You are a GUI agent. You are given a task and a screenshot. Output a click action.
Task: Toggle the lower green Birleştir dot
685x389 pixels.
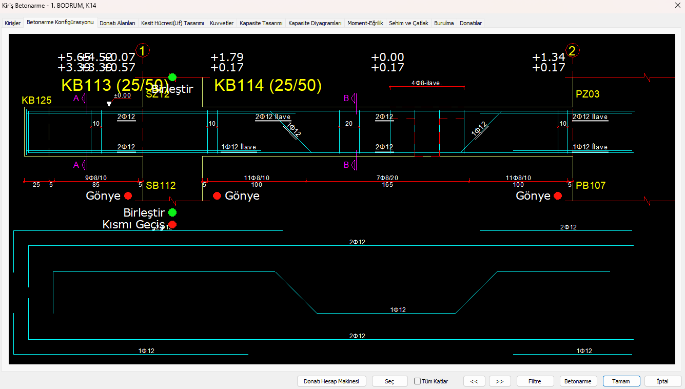(x=172, y=212)
